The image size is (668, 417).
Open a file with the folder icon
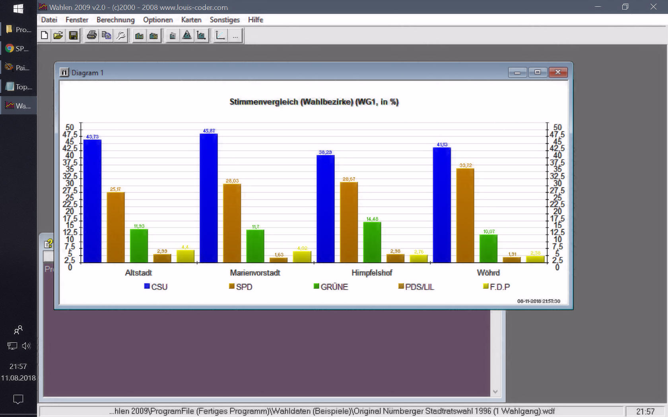point(58,36)
